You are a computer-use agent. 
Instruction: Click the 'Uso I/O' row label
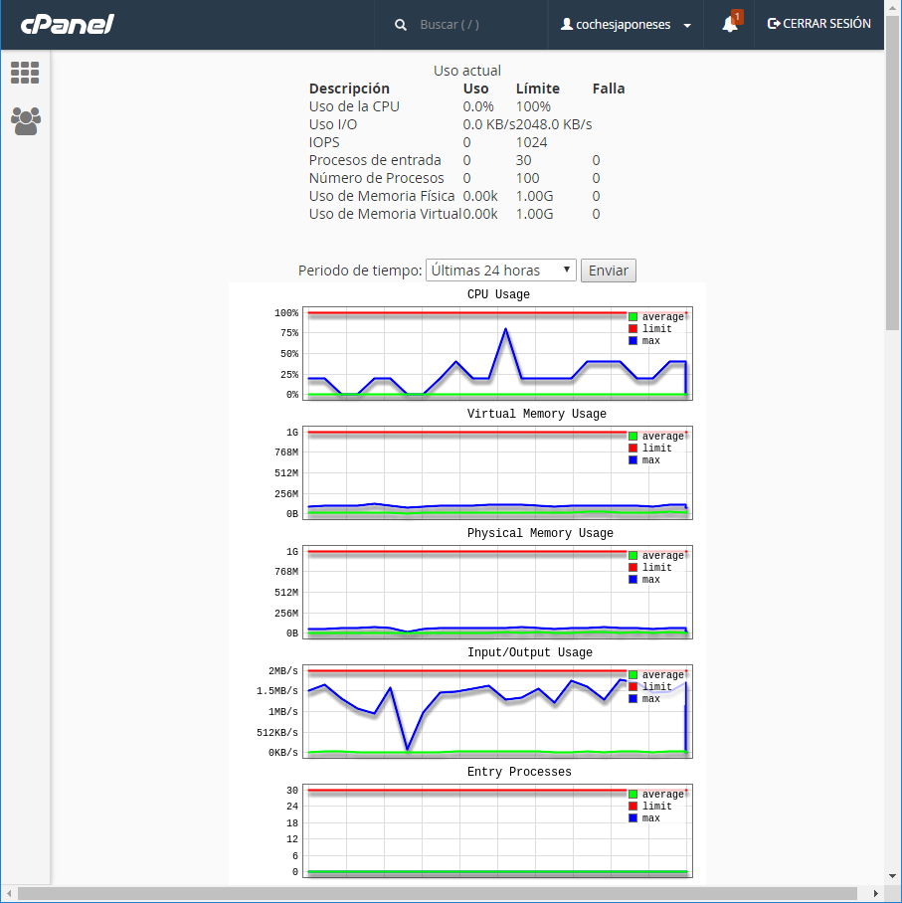[333, 124]
